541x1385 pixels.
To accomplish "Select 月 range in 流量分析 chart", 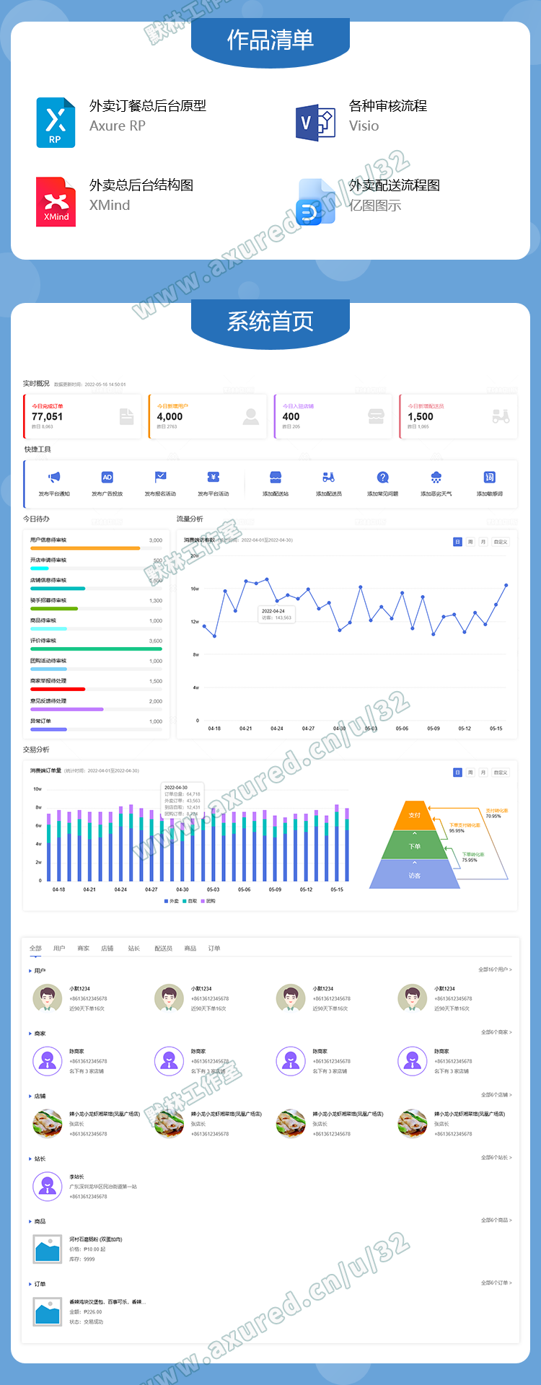I will [x=483, y=542].
